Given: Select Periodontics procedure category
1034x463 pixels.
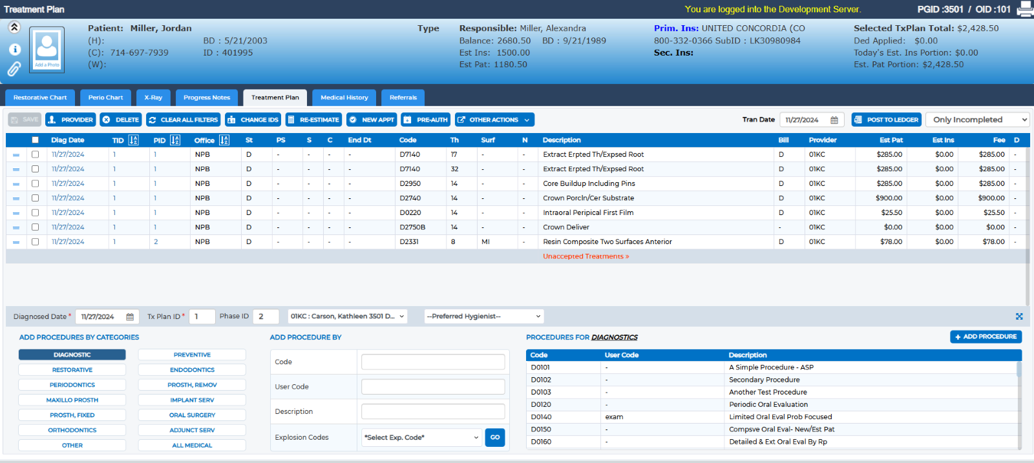Looking at the screenshot, I should point(72,385).
